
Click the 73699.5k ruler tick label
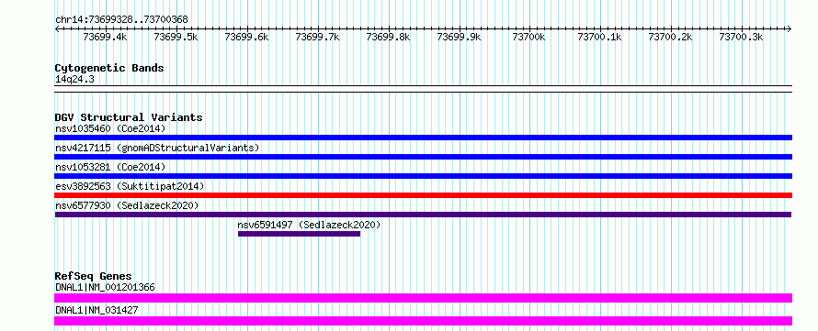point(176,37)
